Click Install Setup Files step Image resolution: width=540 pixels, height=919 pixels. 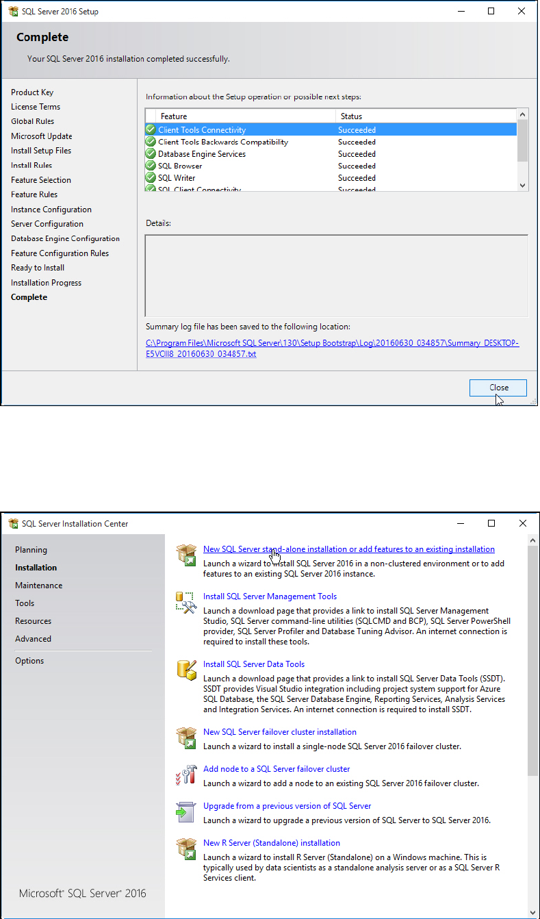click(x=41, y=151)
